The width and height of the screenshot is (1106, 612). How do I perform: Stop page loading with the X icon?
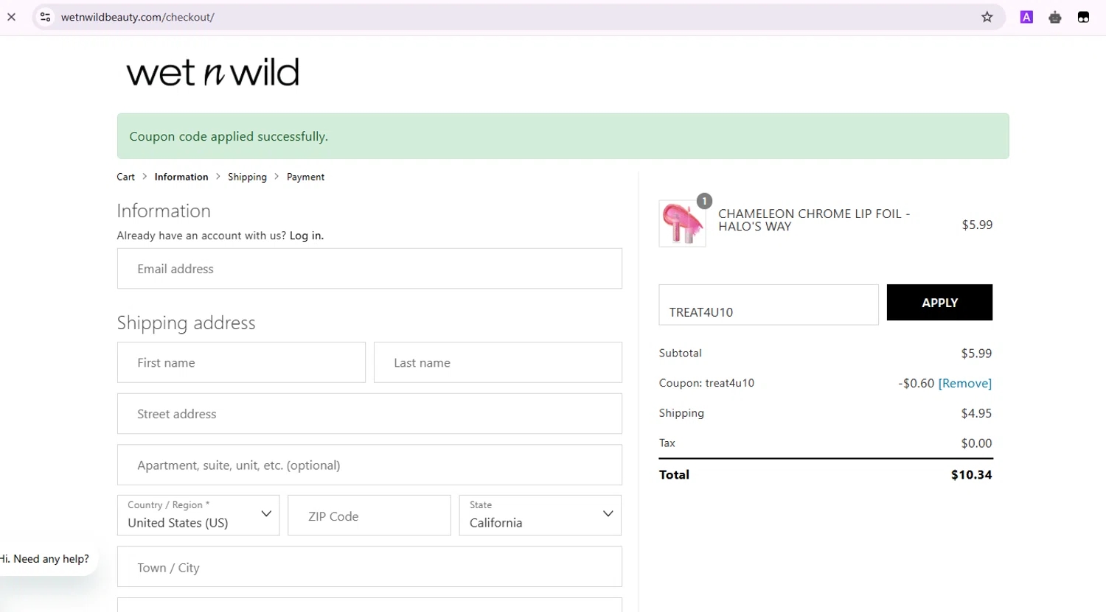click(12, 17)
